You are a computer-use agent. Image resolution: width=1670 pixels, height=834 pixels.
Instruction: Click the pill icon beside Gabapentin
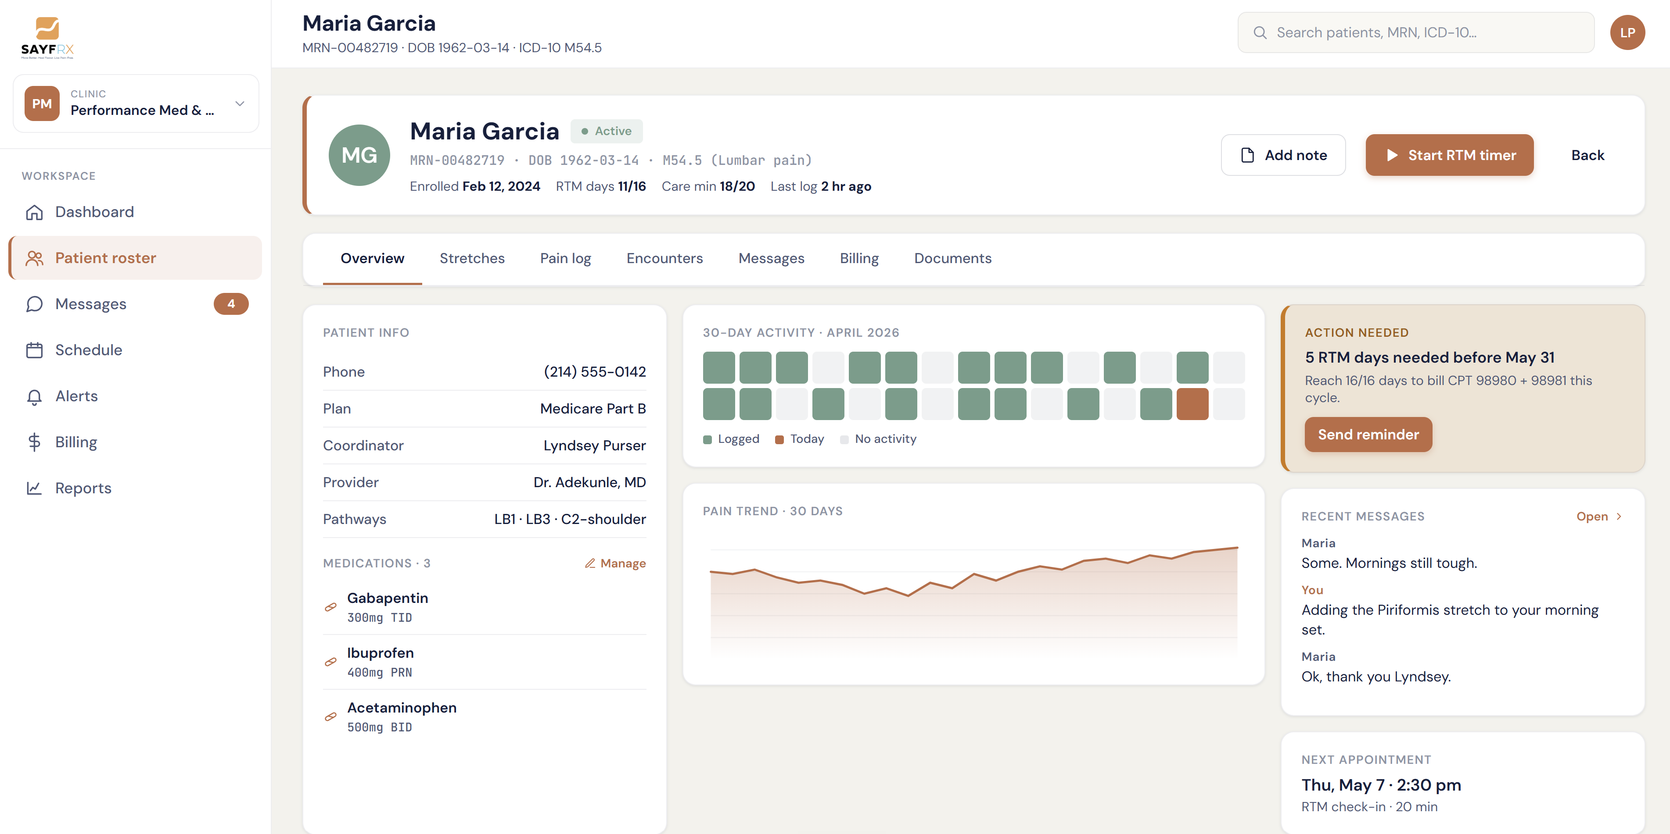click(x=330, y=607)
